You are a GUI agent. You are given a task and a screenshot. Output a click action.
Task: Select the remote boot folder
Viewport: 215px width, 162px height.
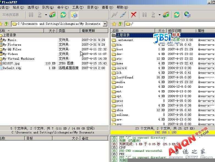pyautogui.click(x=120, y=49)
